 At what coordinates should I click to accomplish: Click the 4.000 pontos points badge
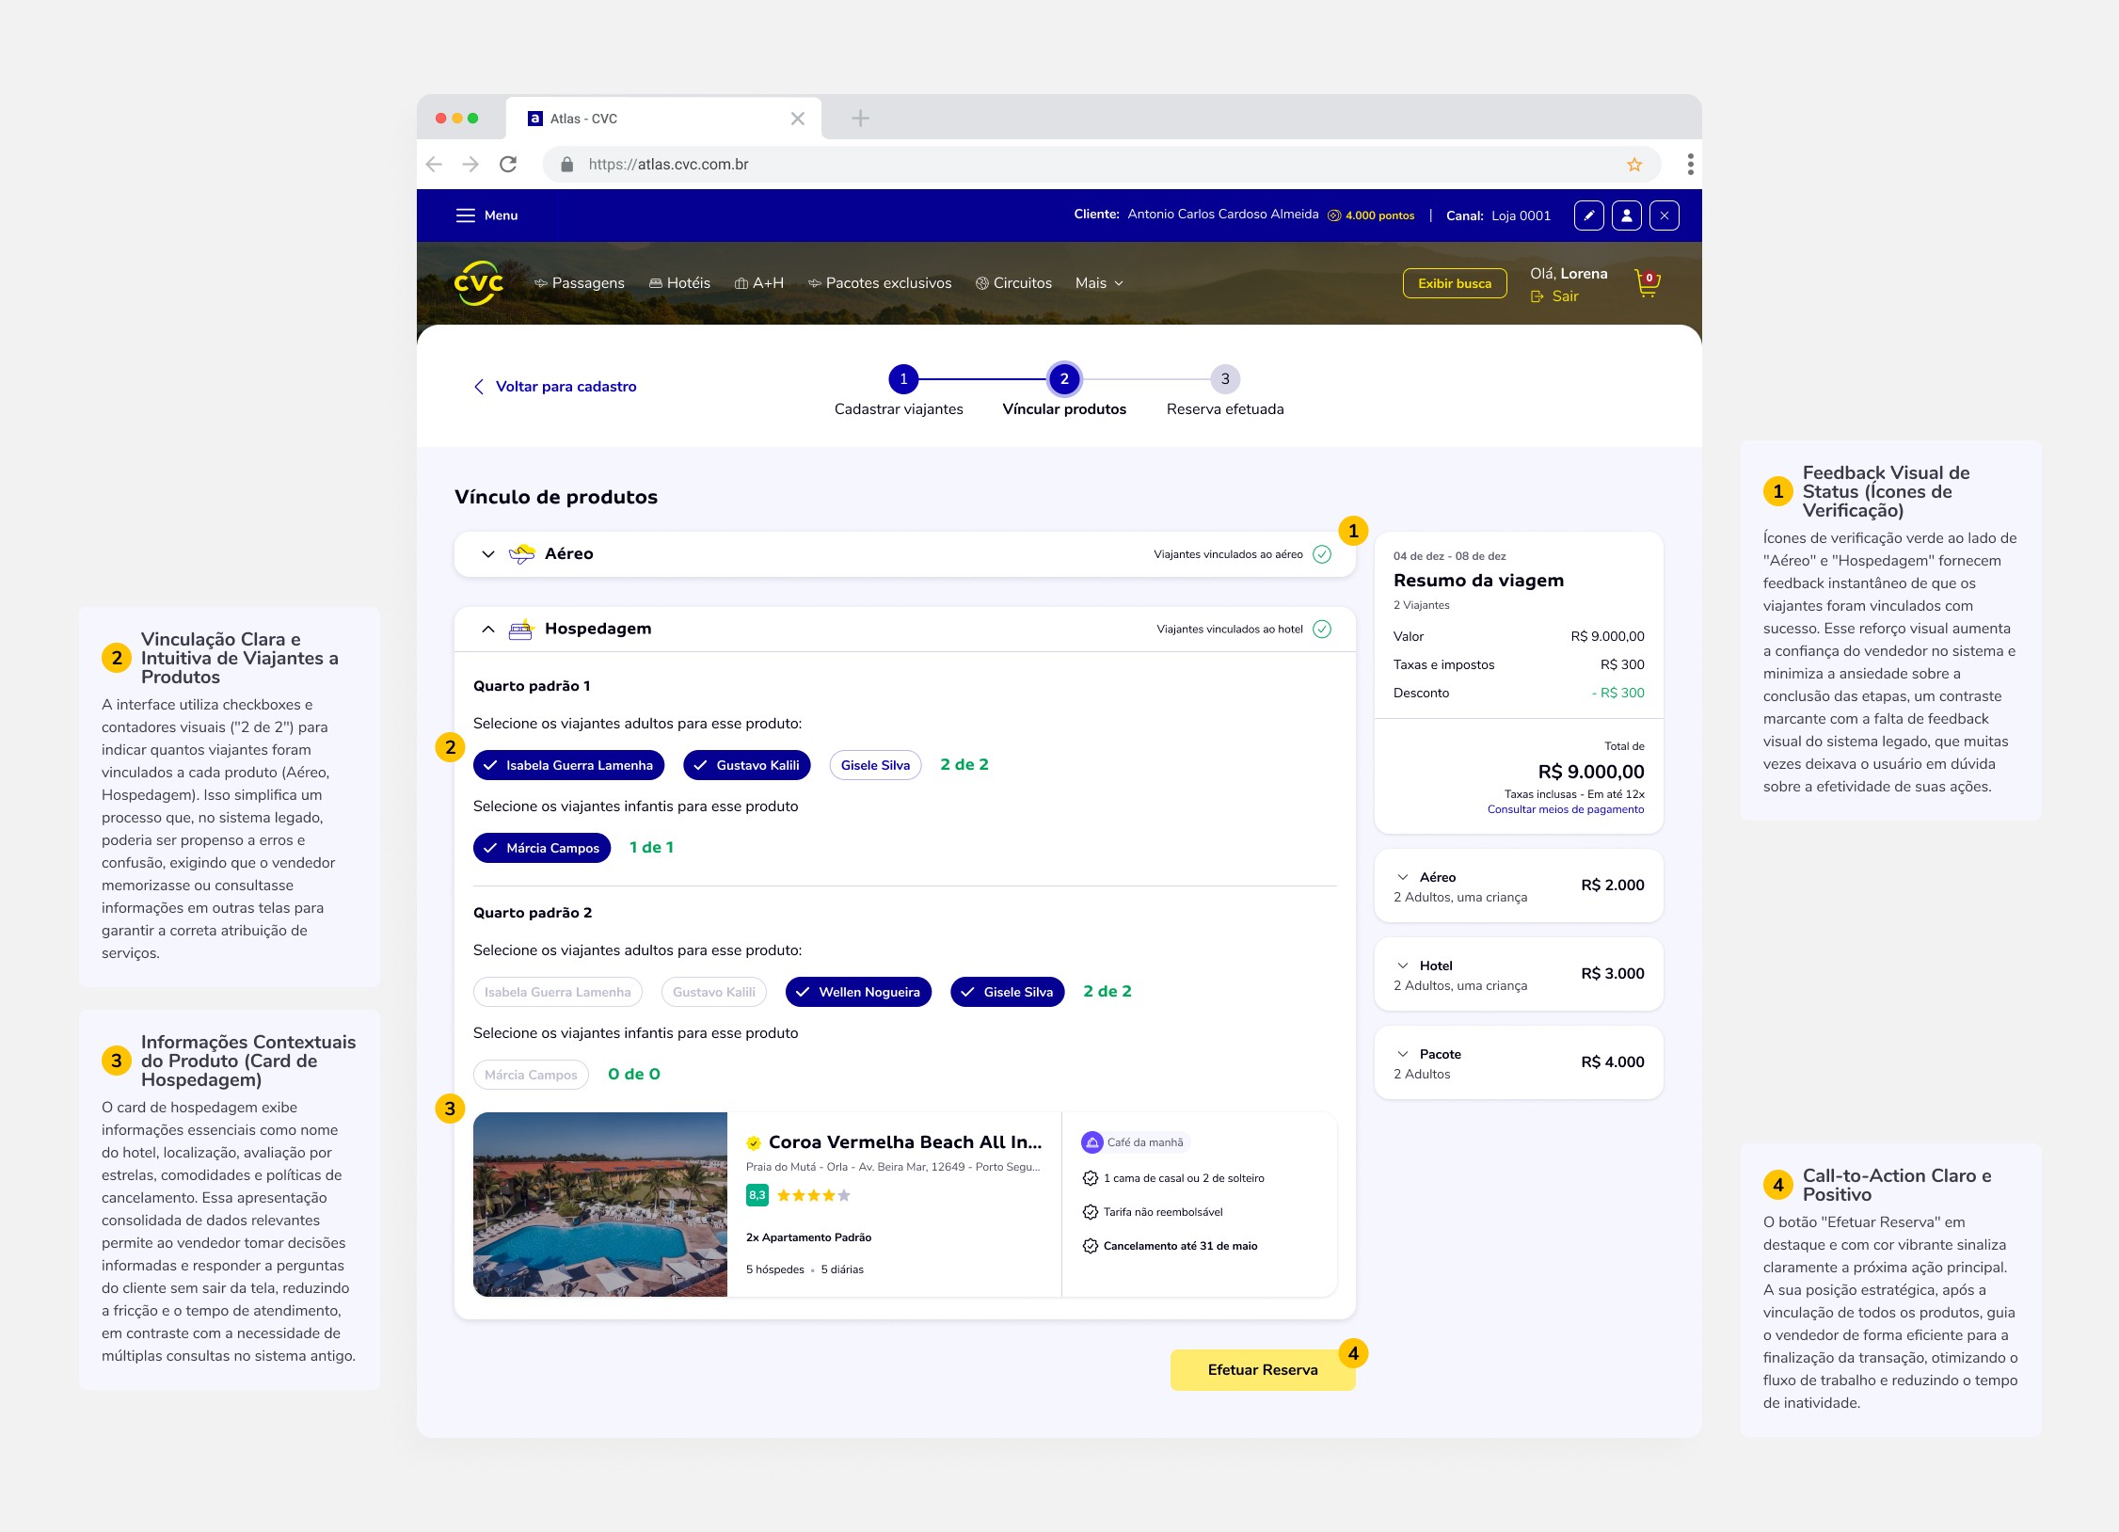[x=1371, y=215]
